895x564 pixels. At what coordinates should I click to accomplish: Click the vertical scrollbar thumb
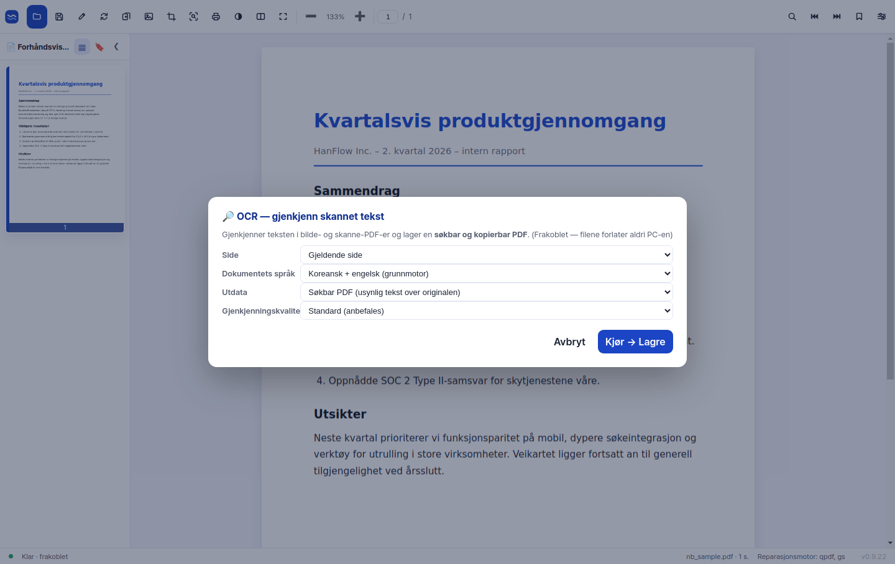point(890,211)
